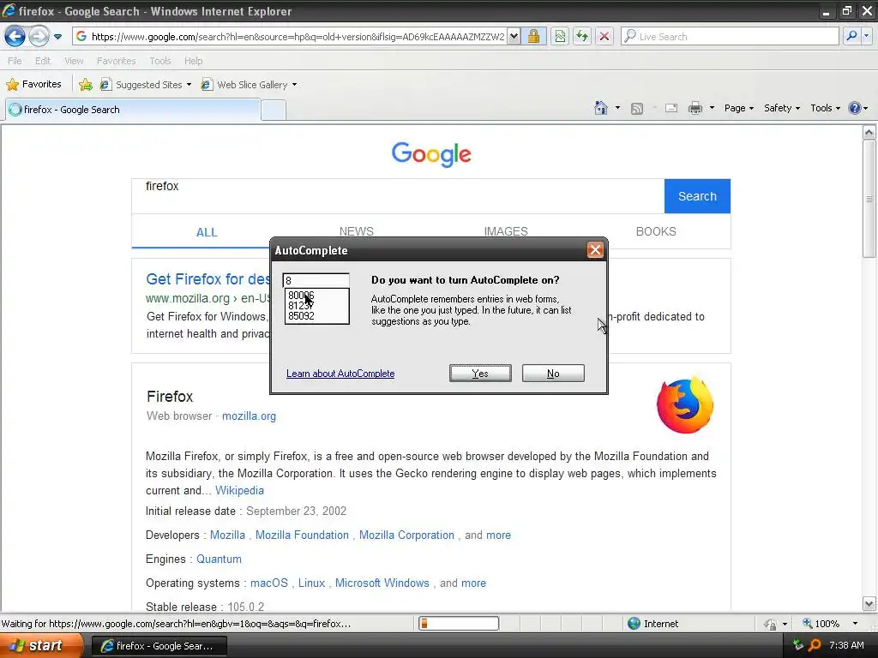Expand the address bar history dropdown
Viewport: 878px width, 658px height.
click(514, 36)
